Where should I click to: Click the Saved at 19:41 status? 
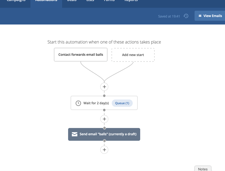169,16
